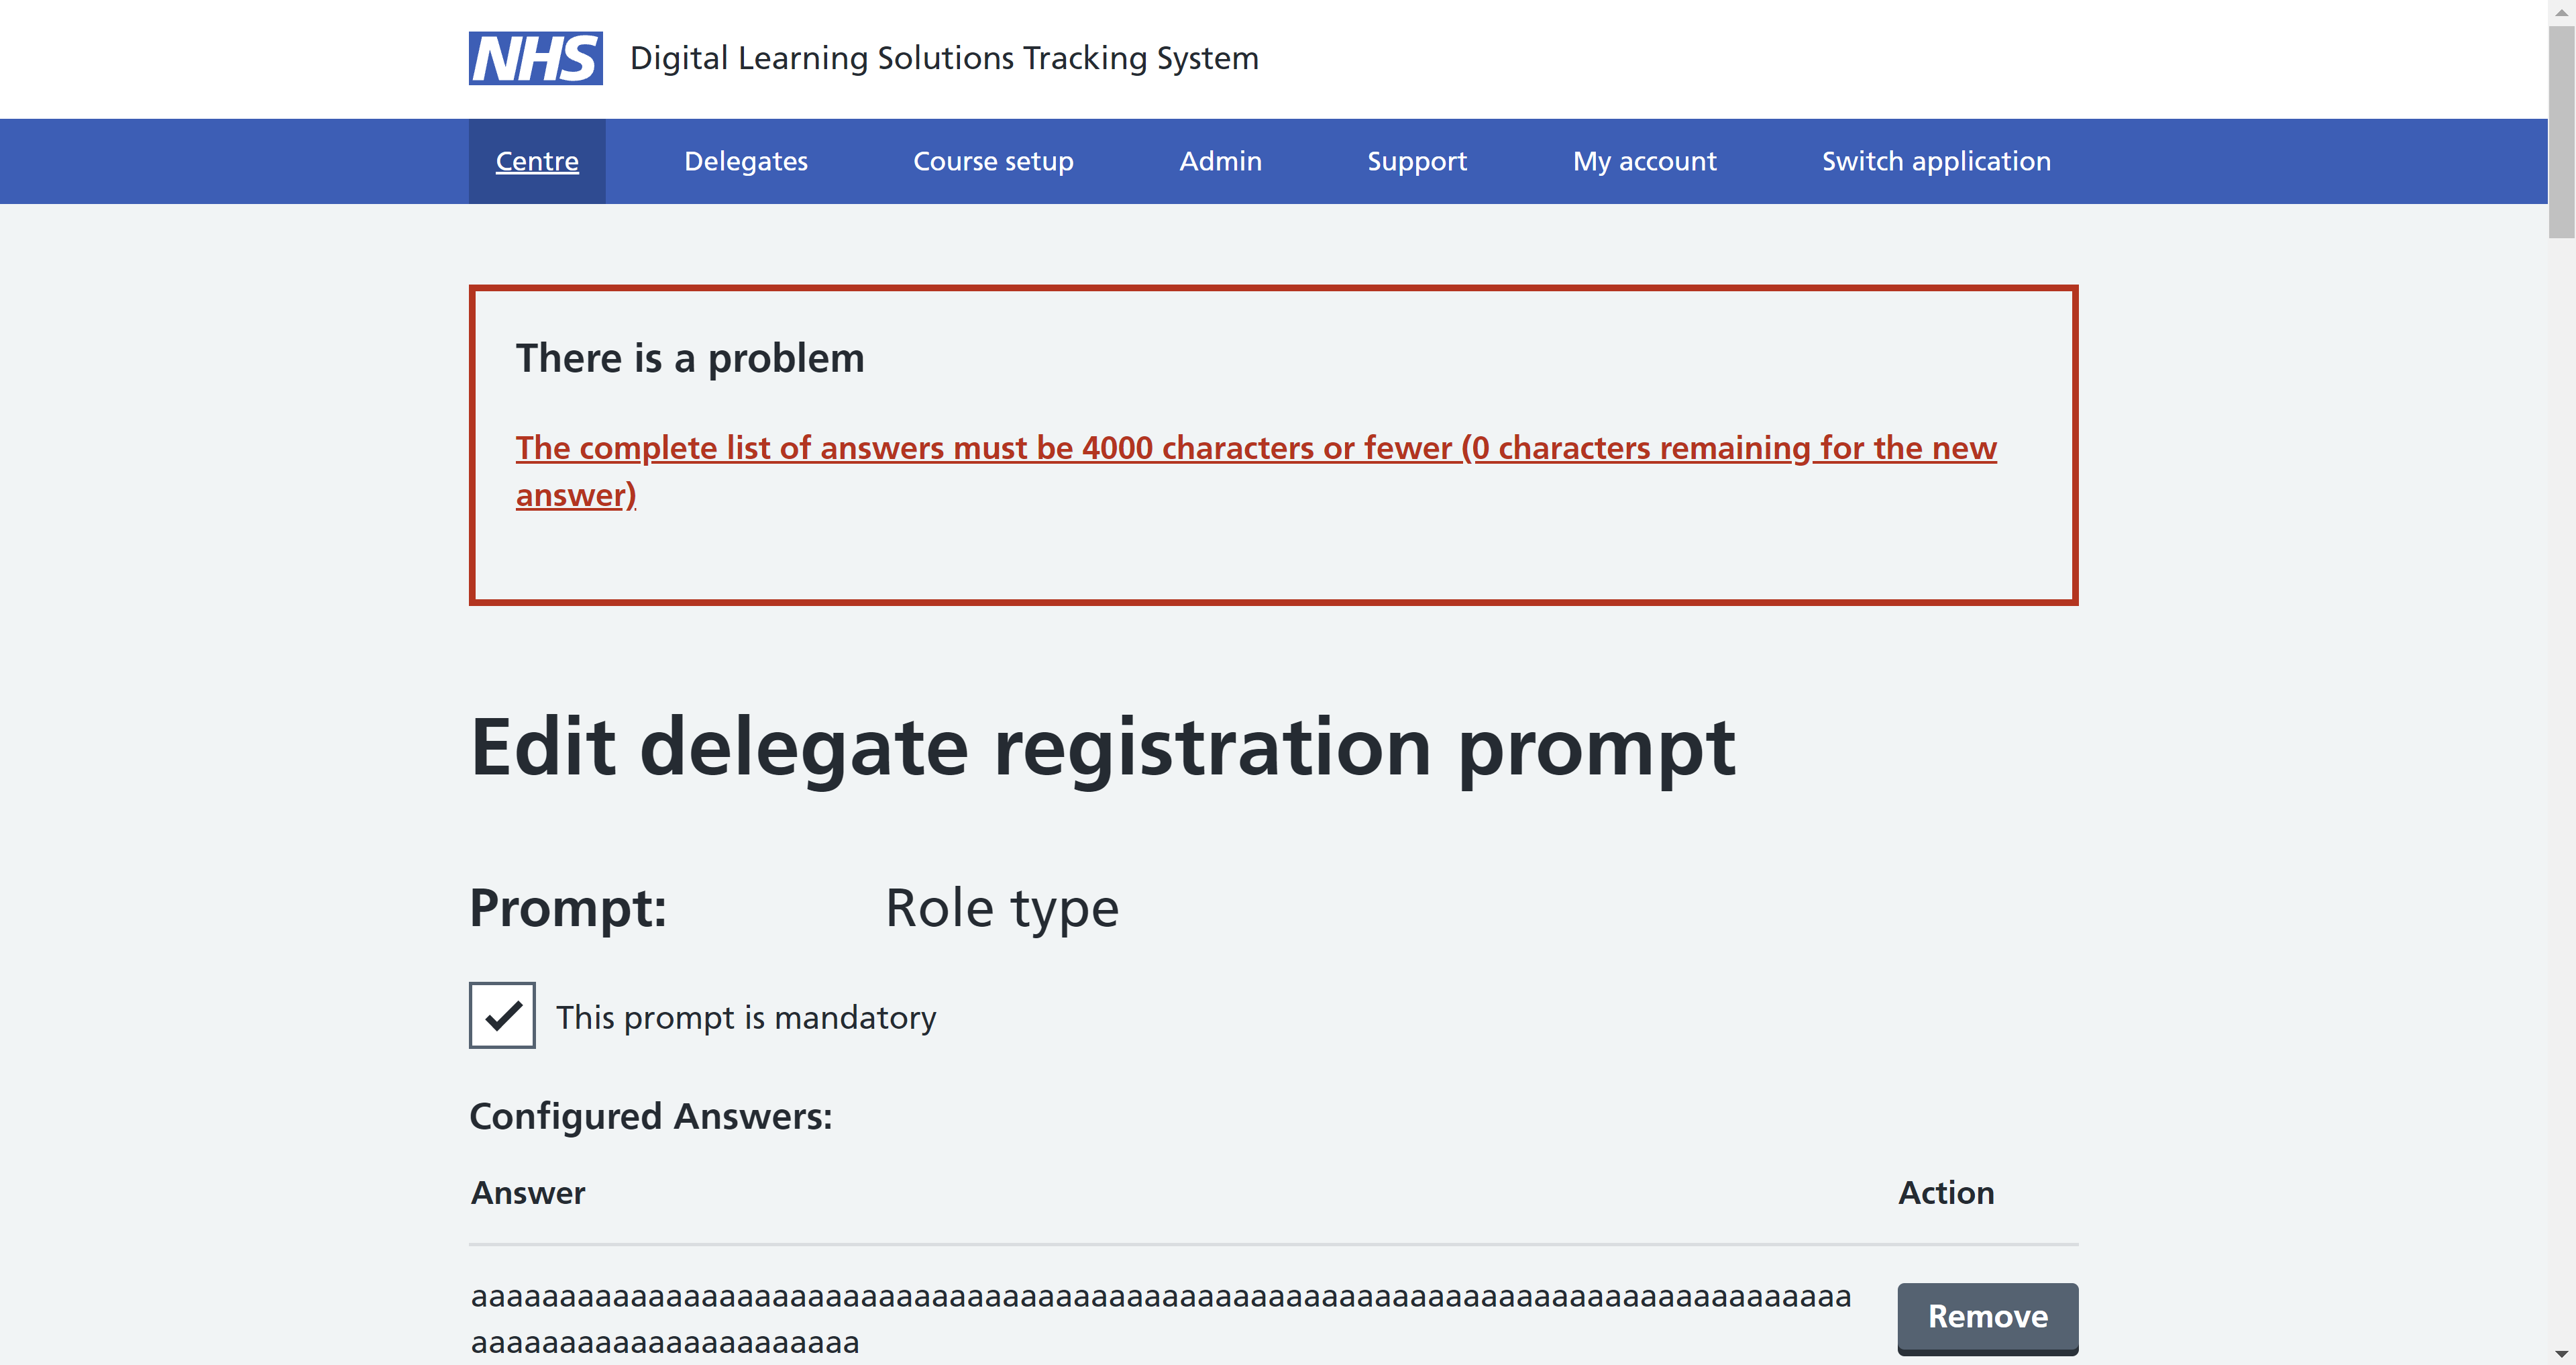Click the 'There is a problem' heading

click(689, 358)
